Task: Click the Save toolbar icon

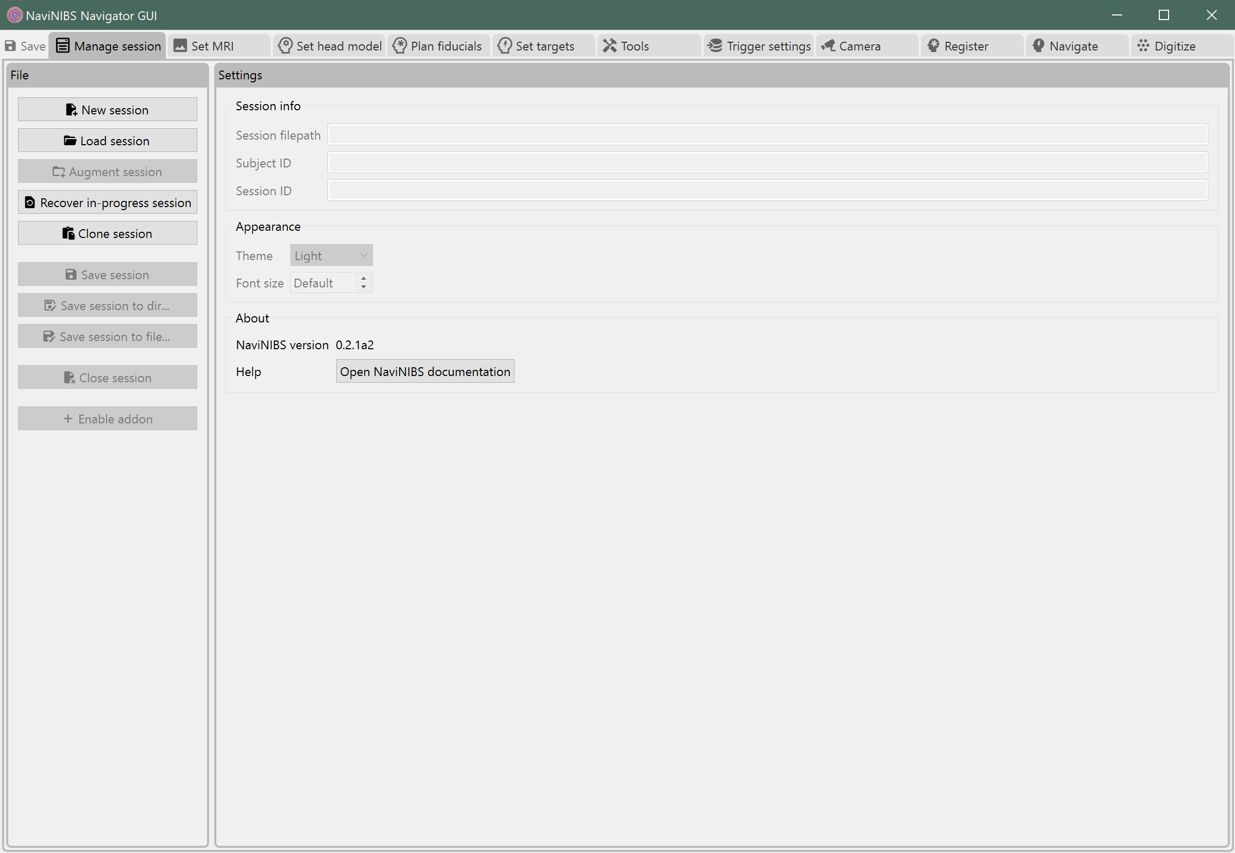Action: click(x=25, y=46)
